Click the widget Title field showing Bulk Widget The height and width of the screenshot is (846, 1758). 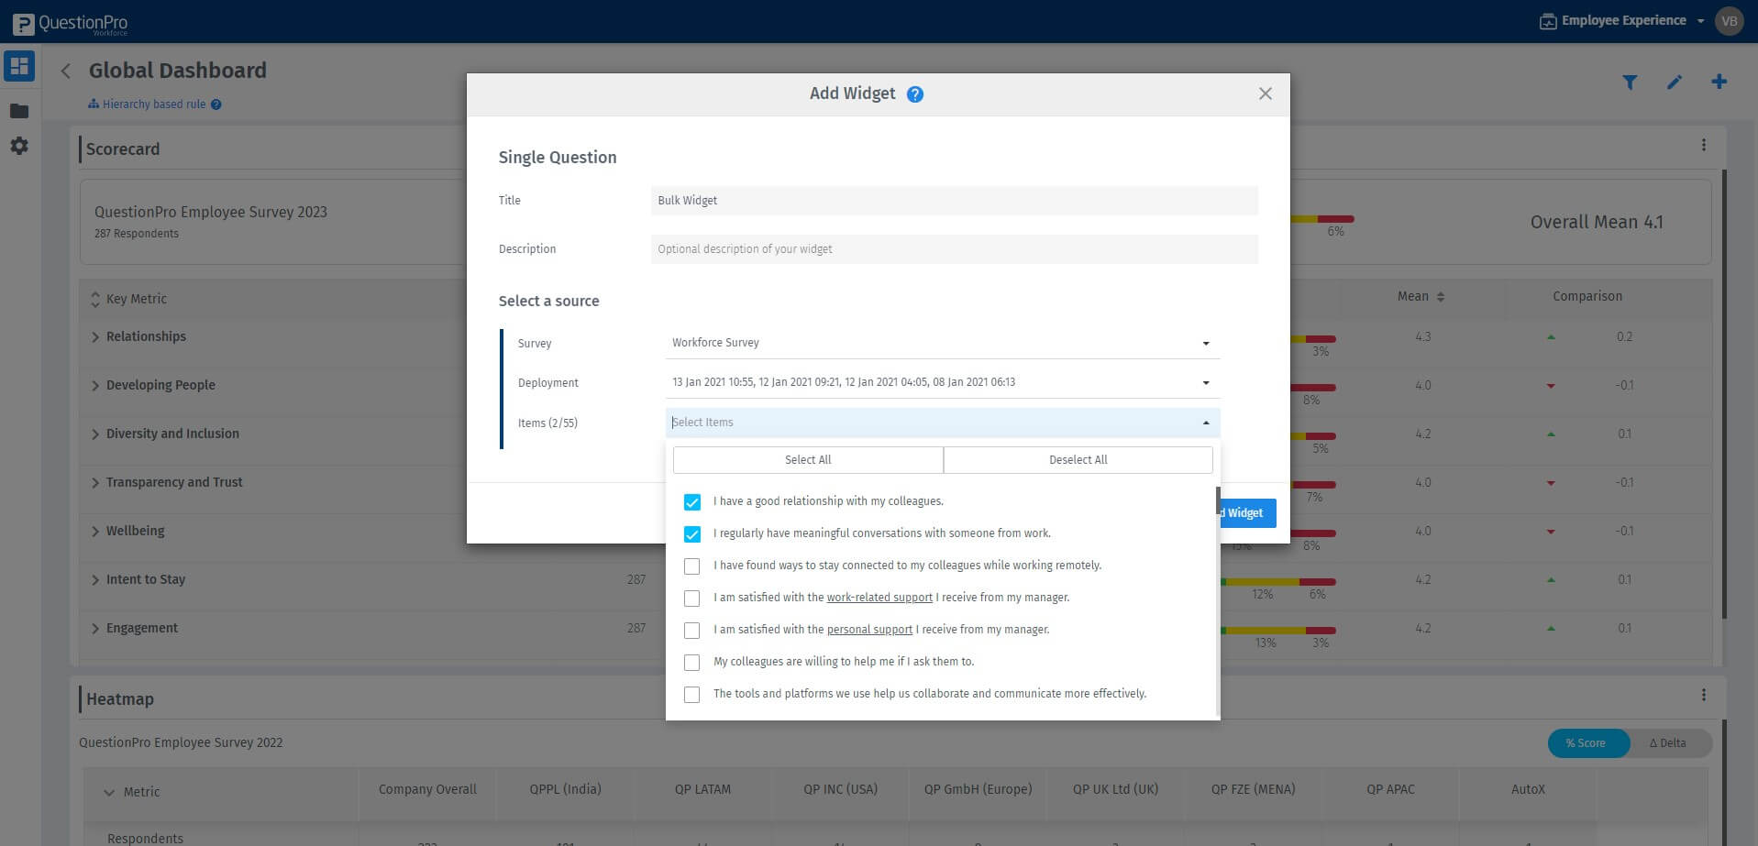point(954,200)
